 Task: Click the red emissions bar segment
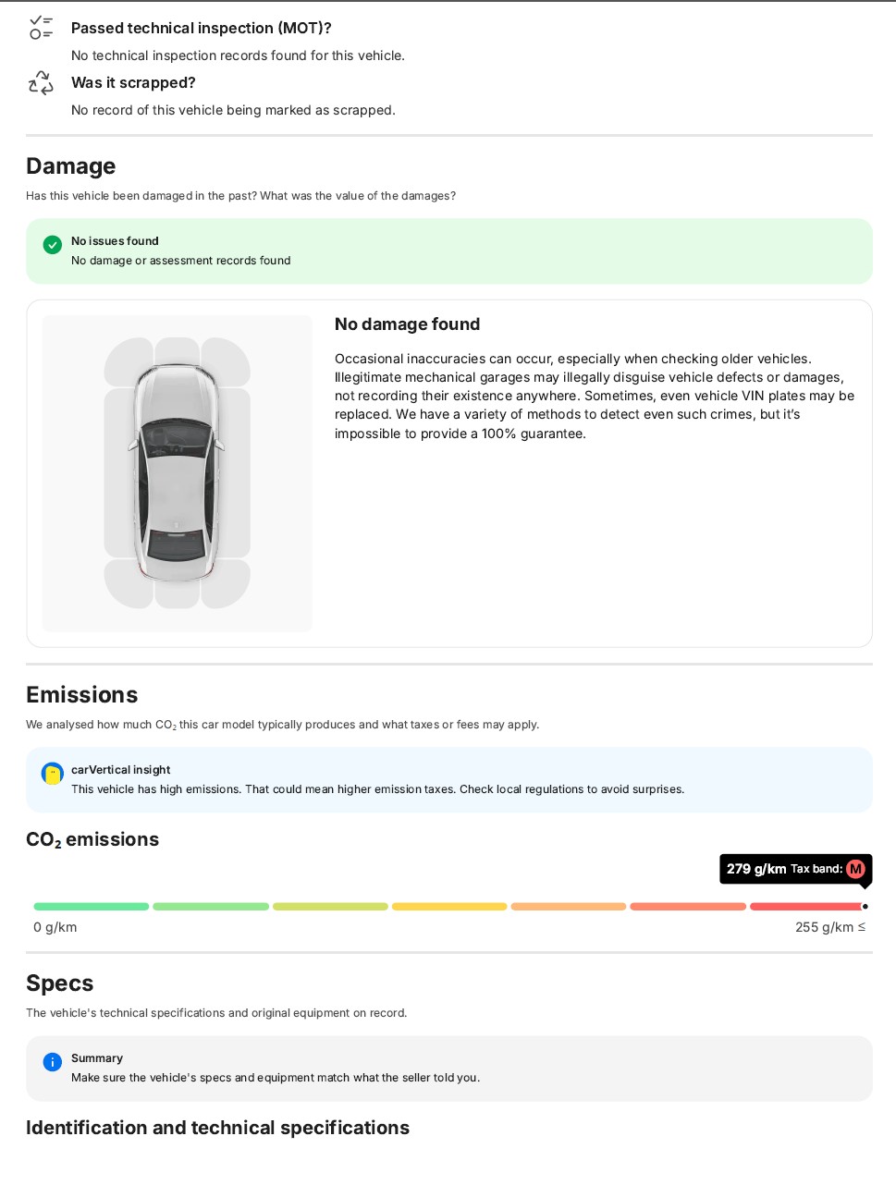(x=805, y=907)
